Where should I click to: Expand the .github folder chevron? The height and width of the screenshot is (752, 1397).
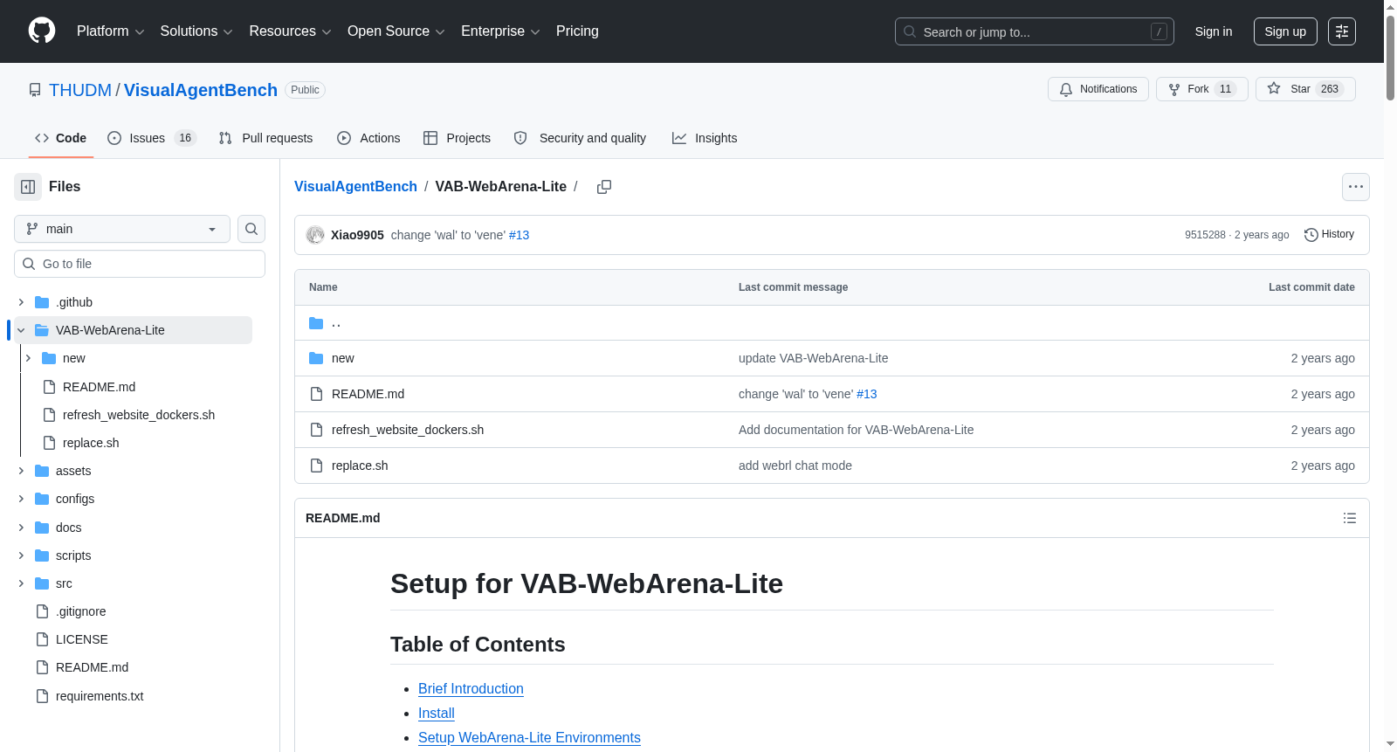[x=21, y=302]
